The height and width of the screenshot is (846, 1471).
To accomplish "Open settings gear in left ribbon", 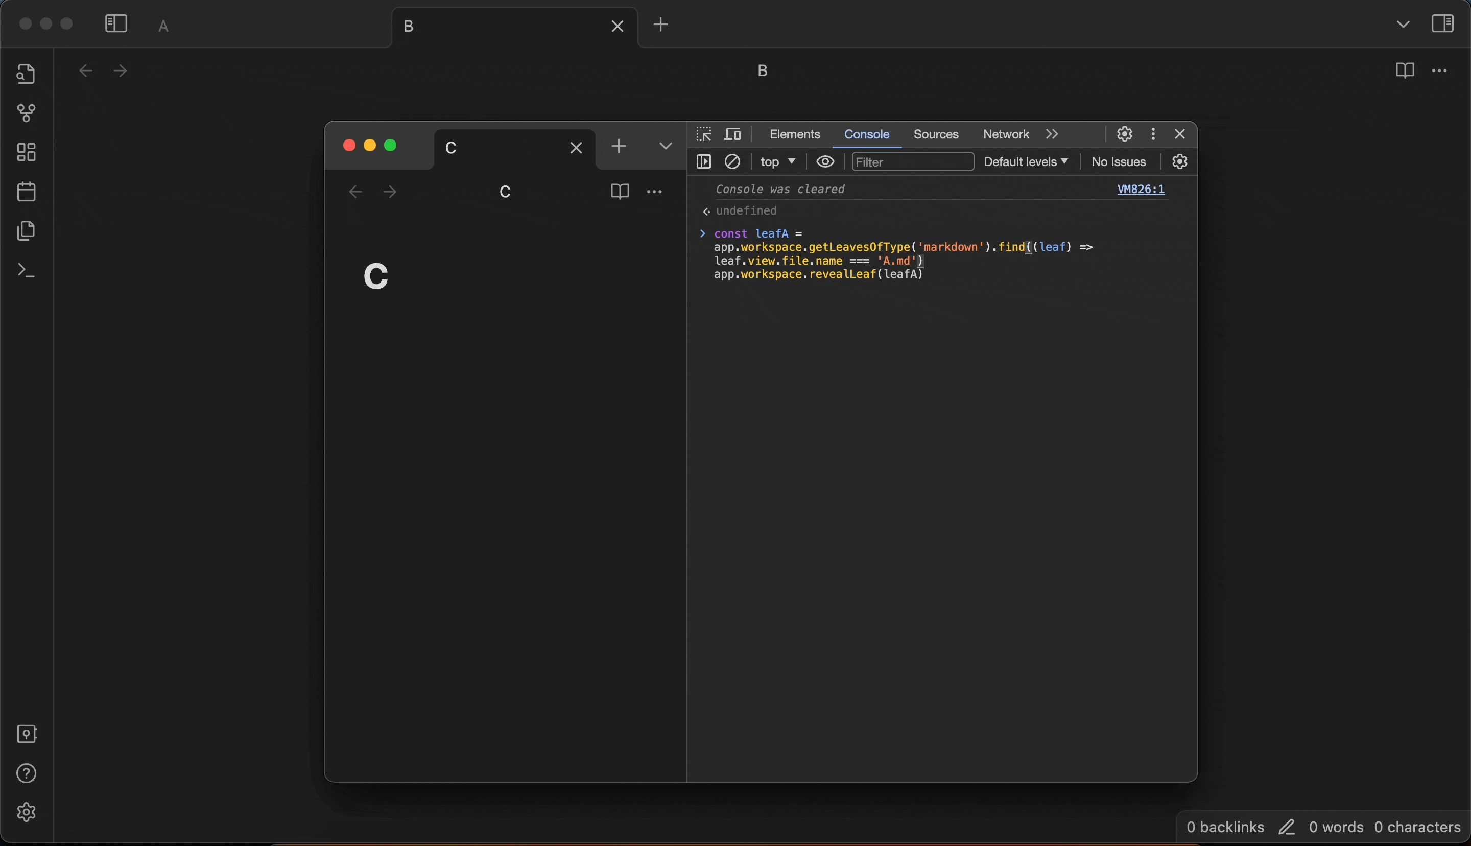I will click(x=26, y=812).
